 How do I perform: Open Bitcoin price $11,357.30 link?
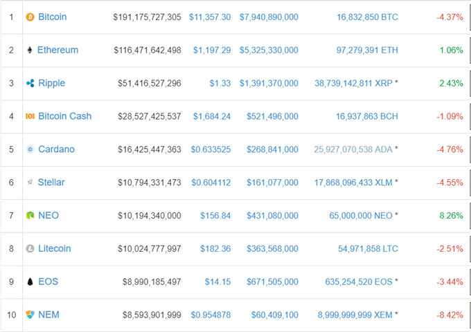click(210, 17)
